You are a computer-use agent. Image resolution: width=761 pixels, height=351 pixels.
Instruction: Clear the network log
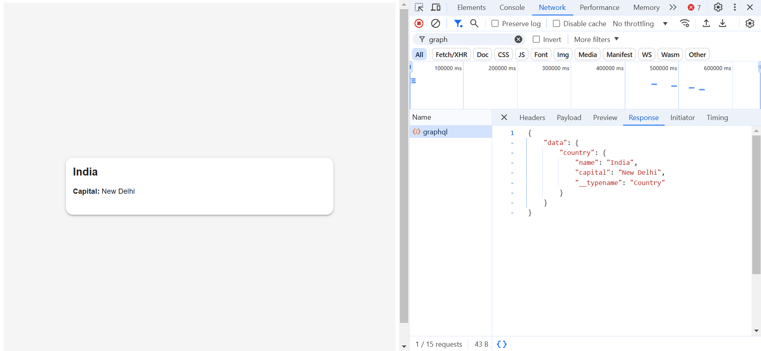[x=436, y=23]
